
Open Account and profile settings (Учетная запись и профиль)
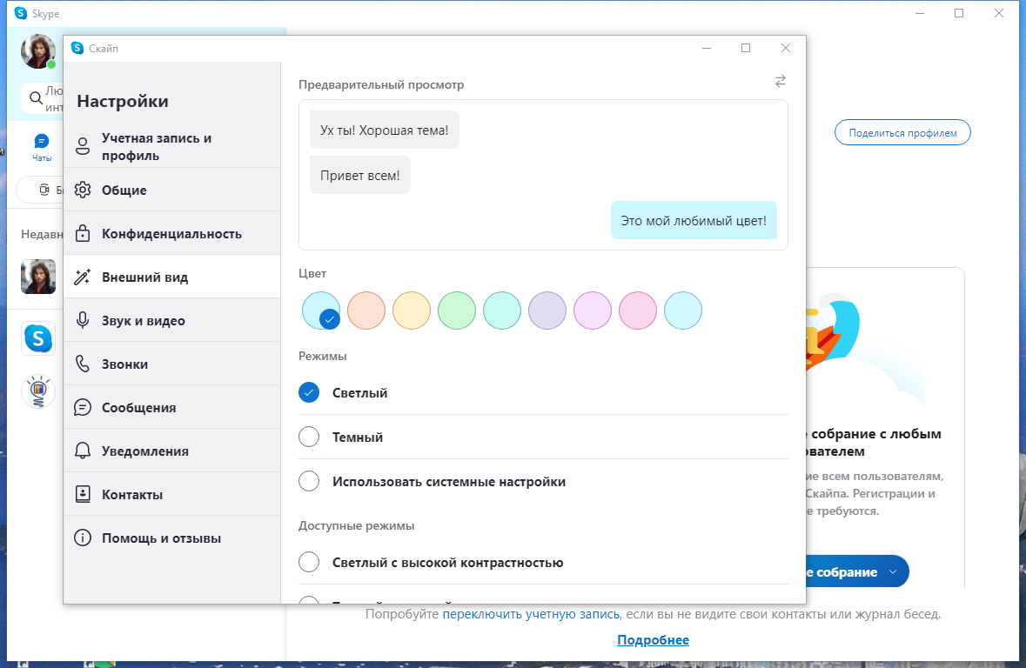pos(172,146)
